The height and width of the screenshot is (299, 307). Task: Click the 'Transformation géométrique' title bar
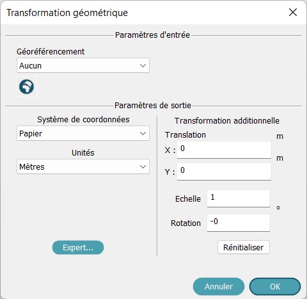[x=67, y=13]
